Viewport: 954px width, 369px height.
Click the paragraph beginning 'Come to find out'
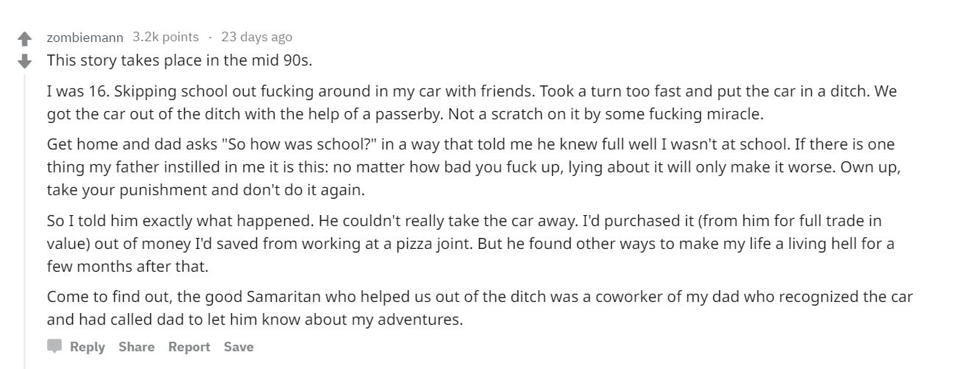coord(480,308)
